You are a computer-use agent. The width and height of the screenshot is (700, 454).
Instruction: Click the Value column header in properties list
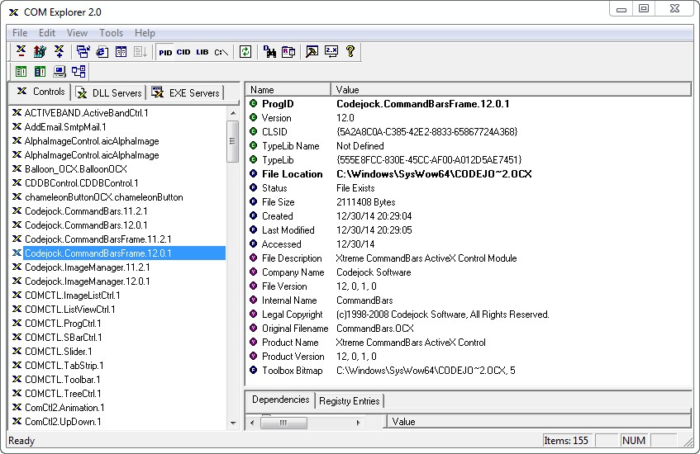[511, 90]
